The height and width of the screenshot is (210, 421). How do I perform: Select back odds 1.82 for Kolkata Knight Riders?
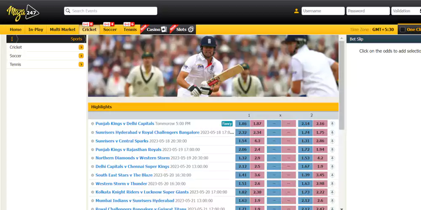(242, 192)
